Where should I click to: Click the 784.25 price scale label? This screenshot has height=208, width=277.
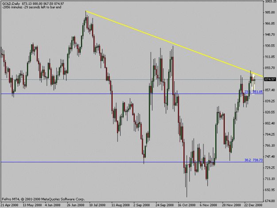[269, 134]
